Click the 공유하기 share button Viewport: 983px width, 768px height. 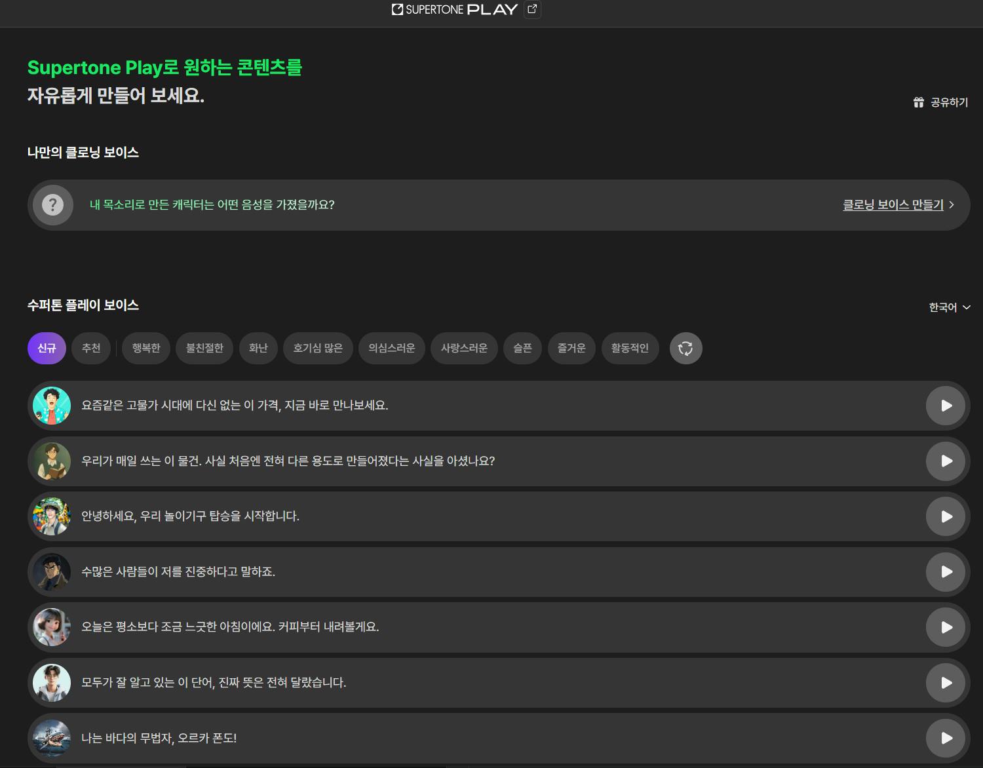pyautogui.click(x=940, y=102)
